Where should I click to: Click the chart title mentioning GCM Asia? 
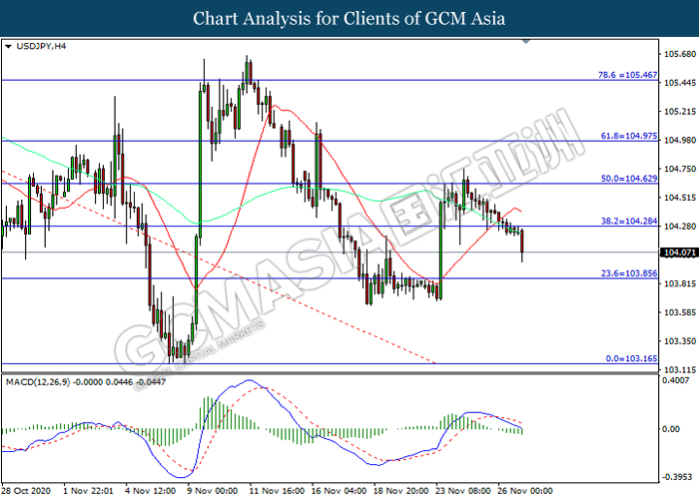click(349, 18)
